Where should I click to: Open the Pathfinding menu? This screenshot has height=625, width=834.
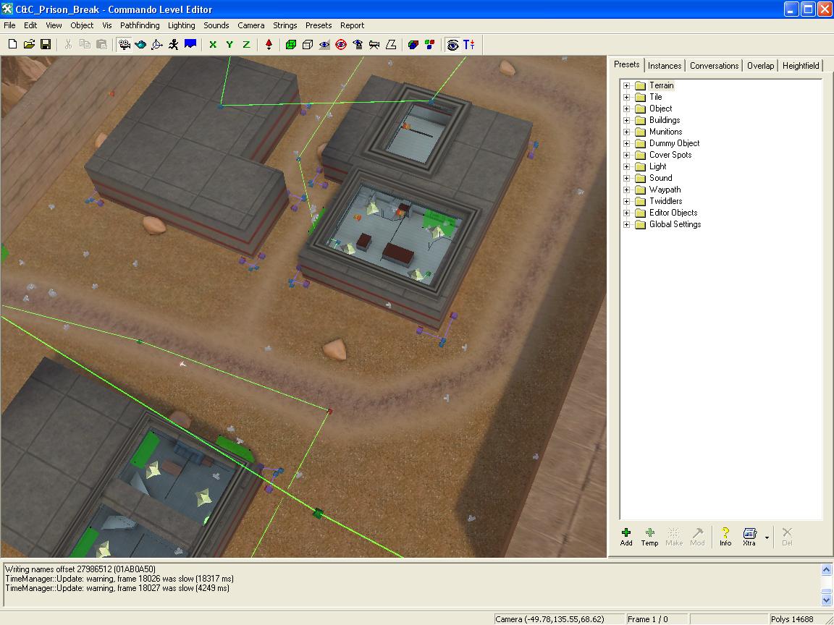[140, 25]
